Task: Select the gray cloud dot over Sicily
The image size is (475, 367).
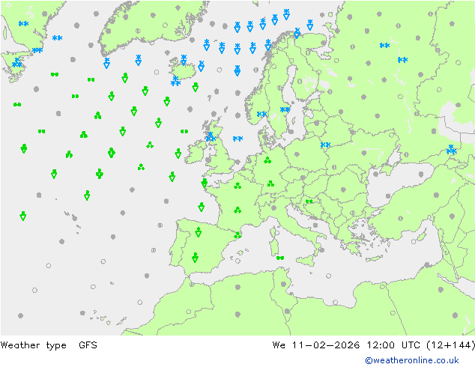Action: (321, 250)
